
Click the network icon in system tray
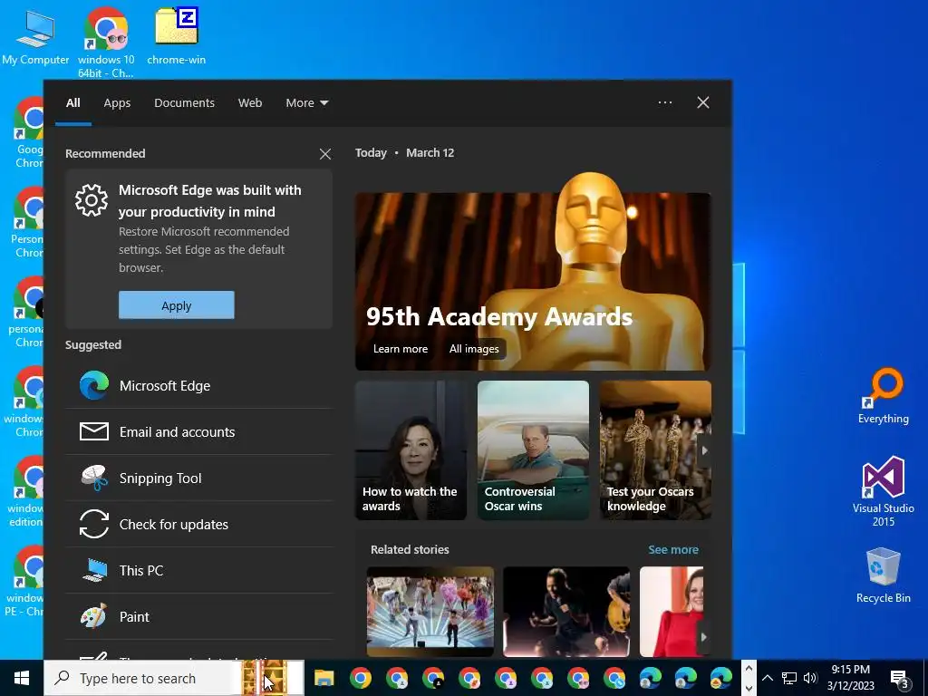[789, 678]
